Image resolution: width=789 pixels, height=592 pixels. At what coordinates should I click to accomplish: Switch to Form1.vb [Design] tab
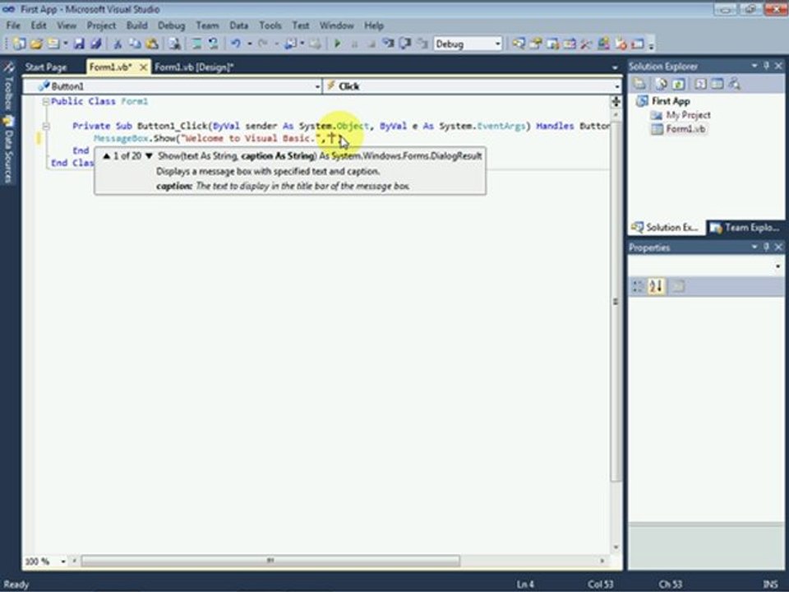coord(194,67)
